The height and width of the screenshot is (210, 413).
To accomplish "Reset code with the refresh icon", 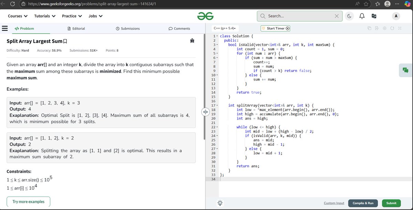I will 392,28.
